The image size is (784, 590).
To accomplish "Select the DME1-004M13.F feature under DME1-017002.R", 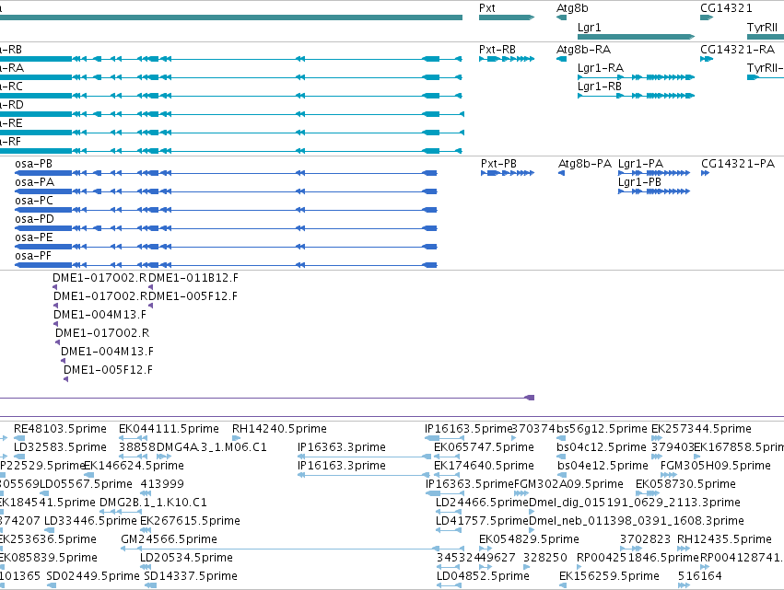I will coord(55,324).
